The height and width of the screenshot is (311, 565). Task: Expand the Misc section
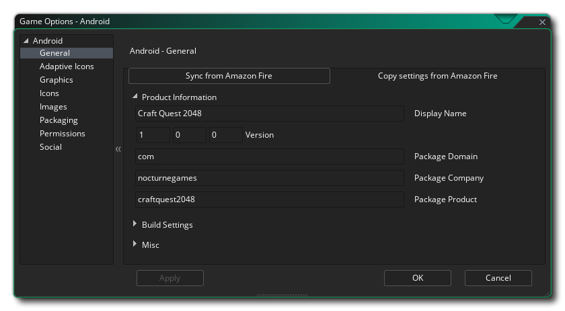(135, 245)
